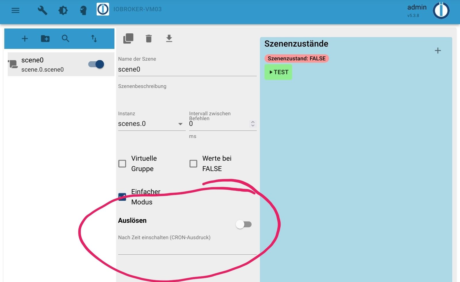Screen dimensions: 460x282
Task: Turn on the Auslösen toggle
Action: point(244,225)
